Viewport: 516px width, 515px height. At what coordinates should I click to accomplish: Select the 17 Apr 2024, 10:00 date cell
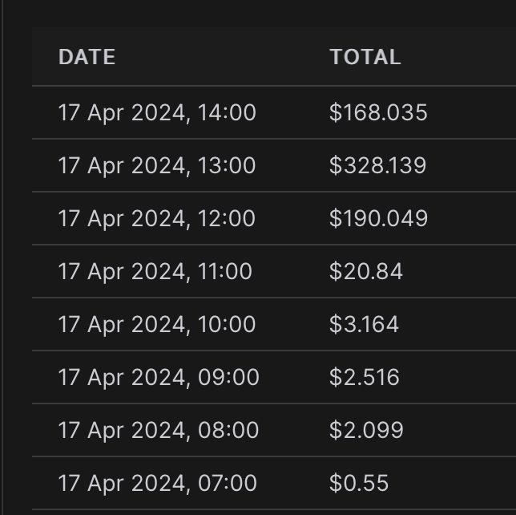[157, 324]
